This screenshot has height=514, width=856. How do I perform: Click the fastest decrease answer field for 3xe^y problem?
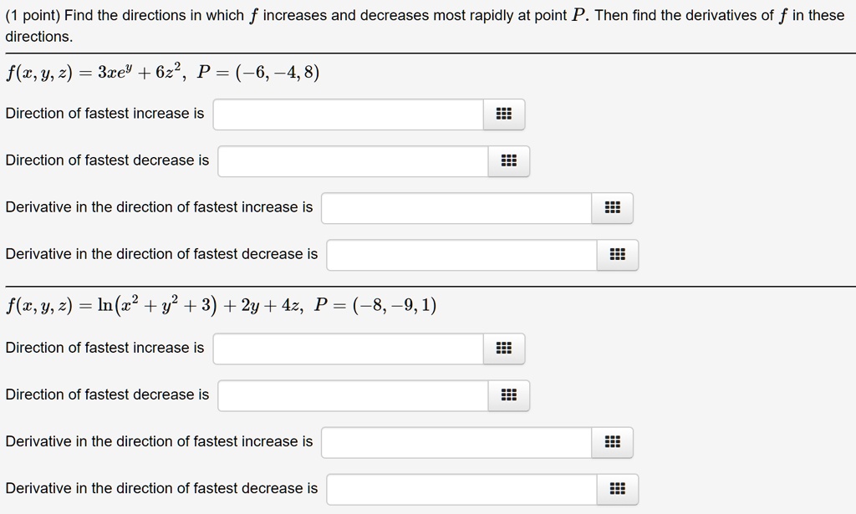tap(351, 160)
